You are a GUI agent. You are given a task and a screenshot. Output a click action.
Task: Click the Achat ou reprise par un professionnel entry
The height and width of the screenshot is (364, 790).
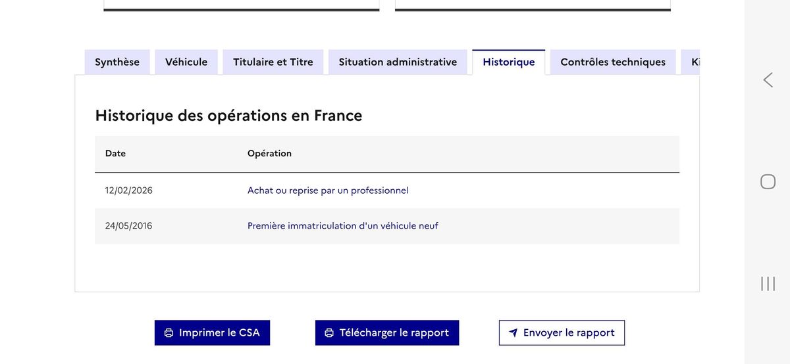[328, 191]
